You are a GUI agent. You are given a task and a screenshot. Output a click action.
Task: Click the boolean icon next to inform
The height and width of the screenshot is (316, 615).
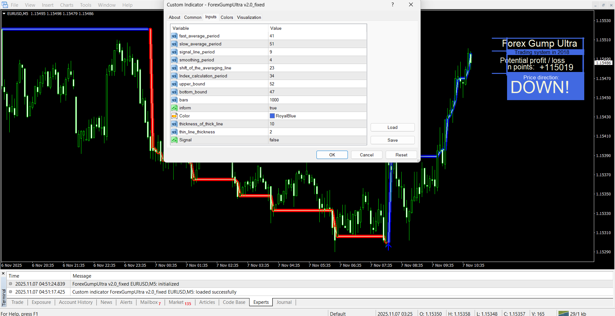click(174, 108)
